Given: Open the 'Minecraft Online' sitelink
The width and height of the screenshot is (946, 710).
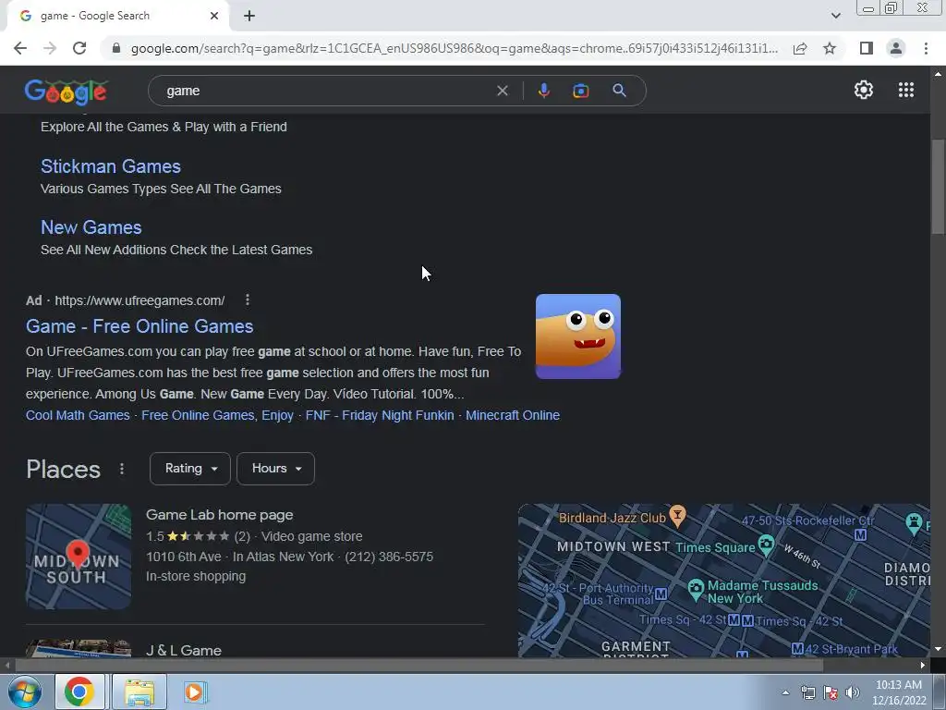Looking at the screenshot, I should click(x=513, y=415).
